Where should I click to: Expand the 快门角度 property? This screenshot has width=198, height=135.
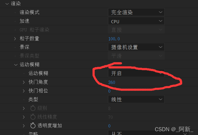pyautogui.click(x=24, y=82)
